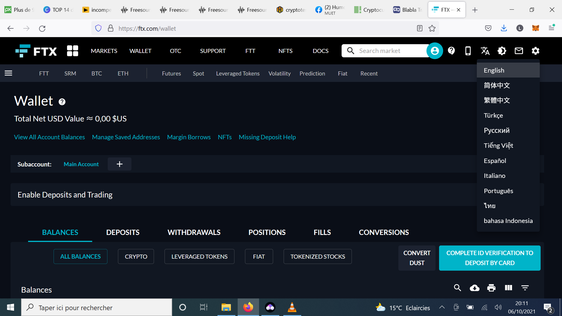Open the apps grid icon beside FTX logo
562x316 pixels.
73,51
